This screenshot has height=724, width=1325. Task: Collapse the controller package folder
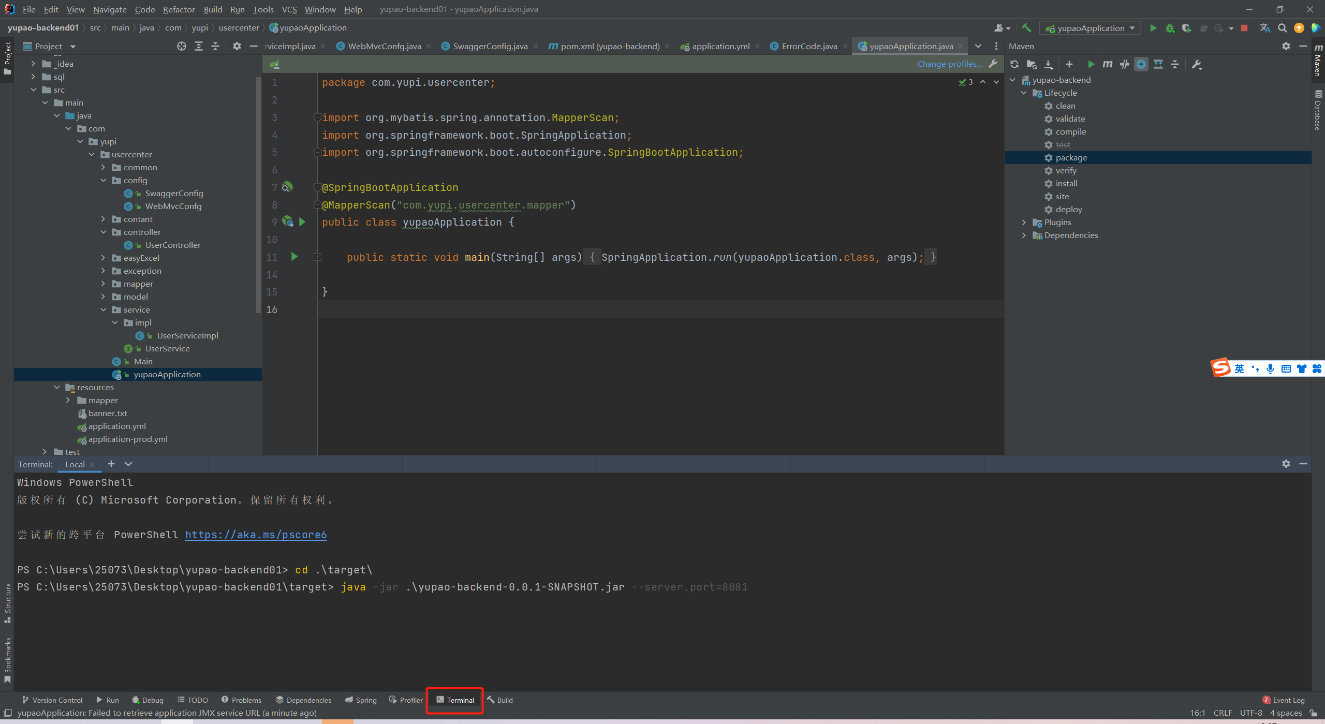click(104, 232)
